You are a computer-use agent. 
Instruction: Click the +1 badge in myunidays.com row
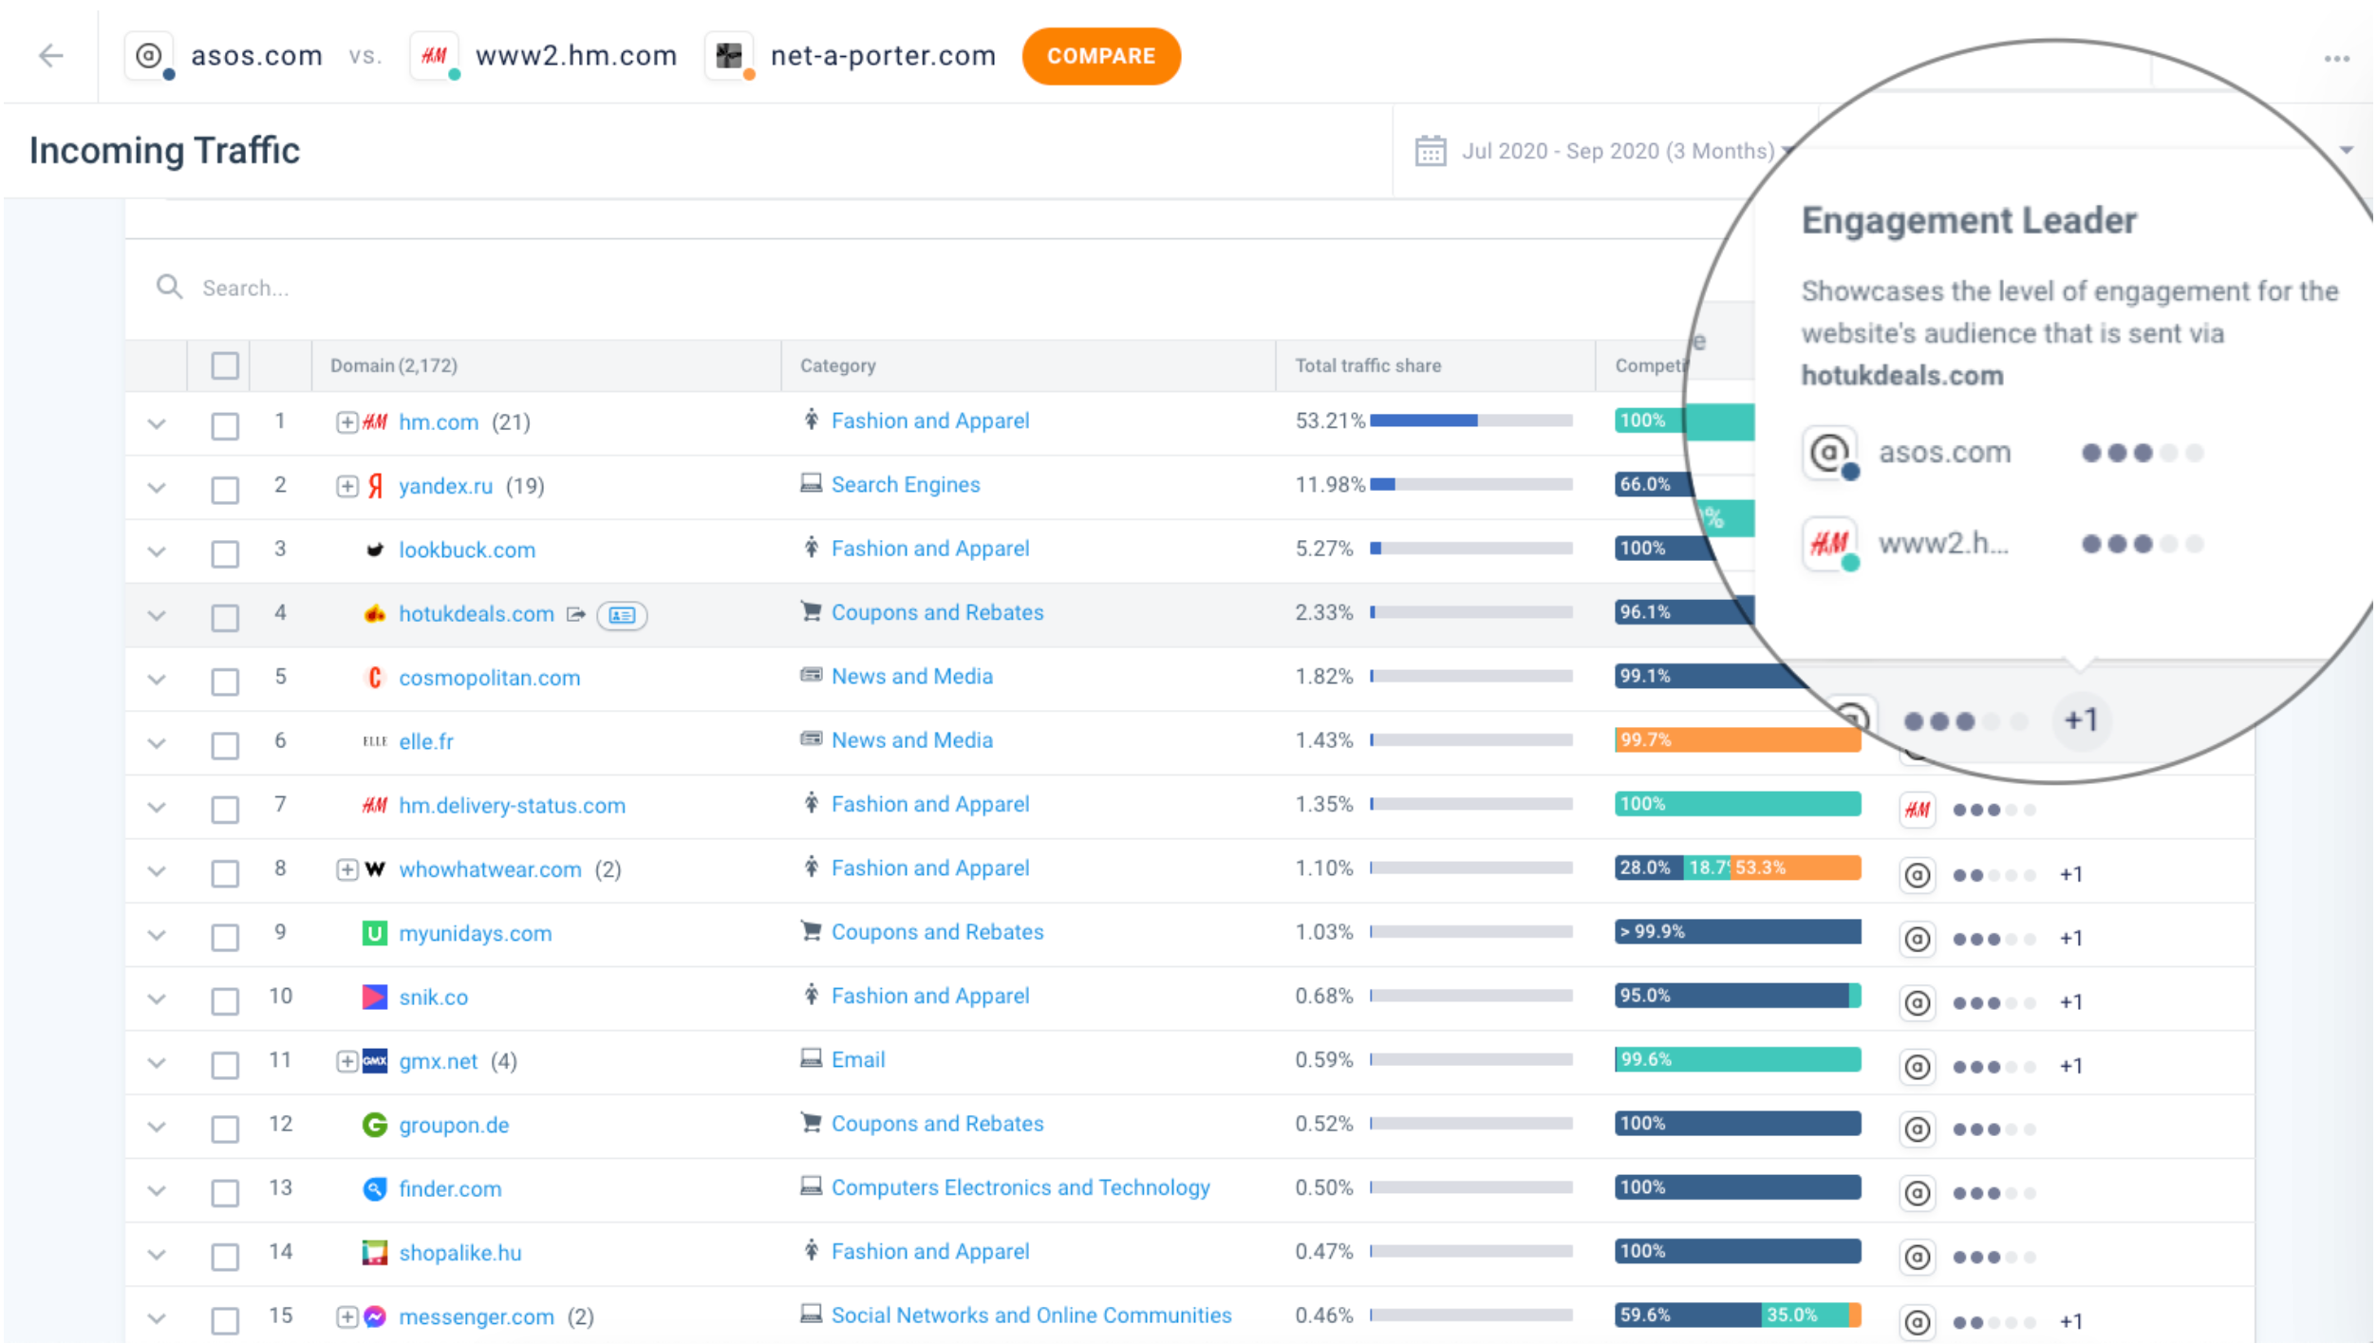(2070, 938)
